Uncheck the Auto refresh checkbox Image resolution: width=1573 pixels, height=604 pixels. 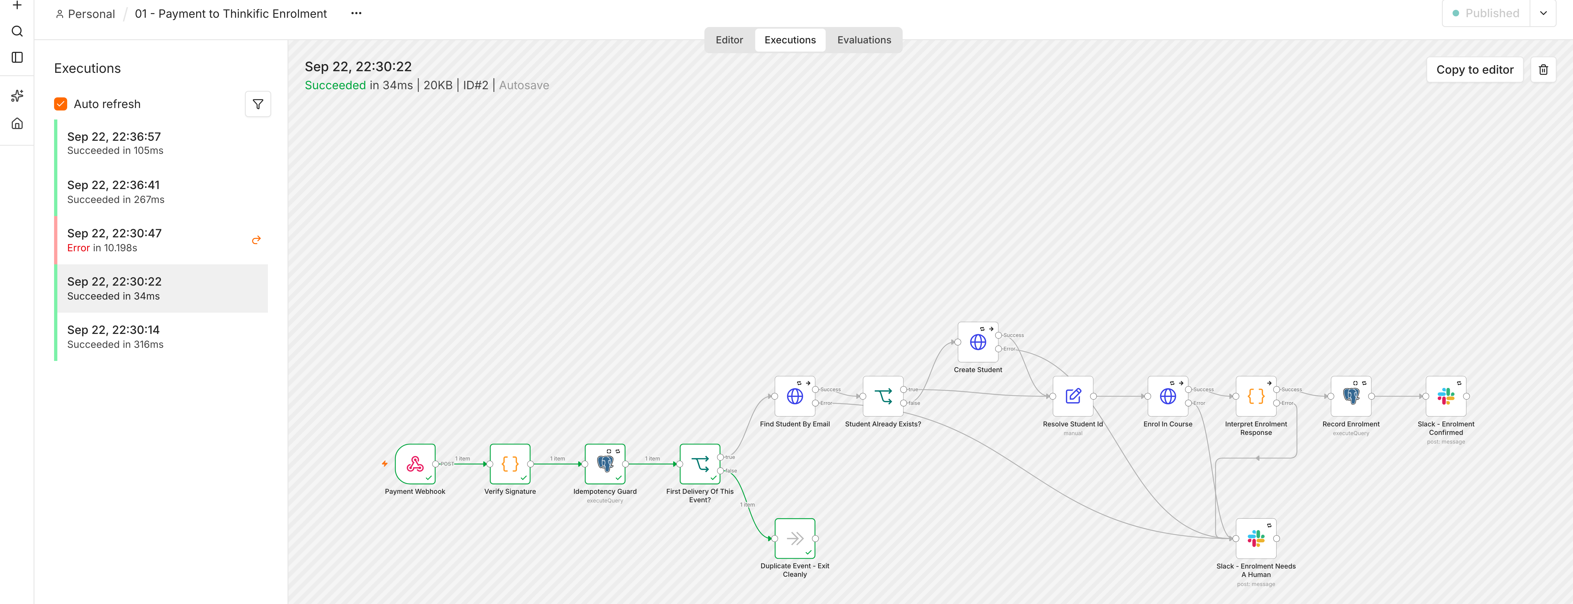(x=60, y=104)
